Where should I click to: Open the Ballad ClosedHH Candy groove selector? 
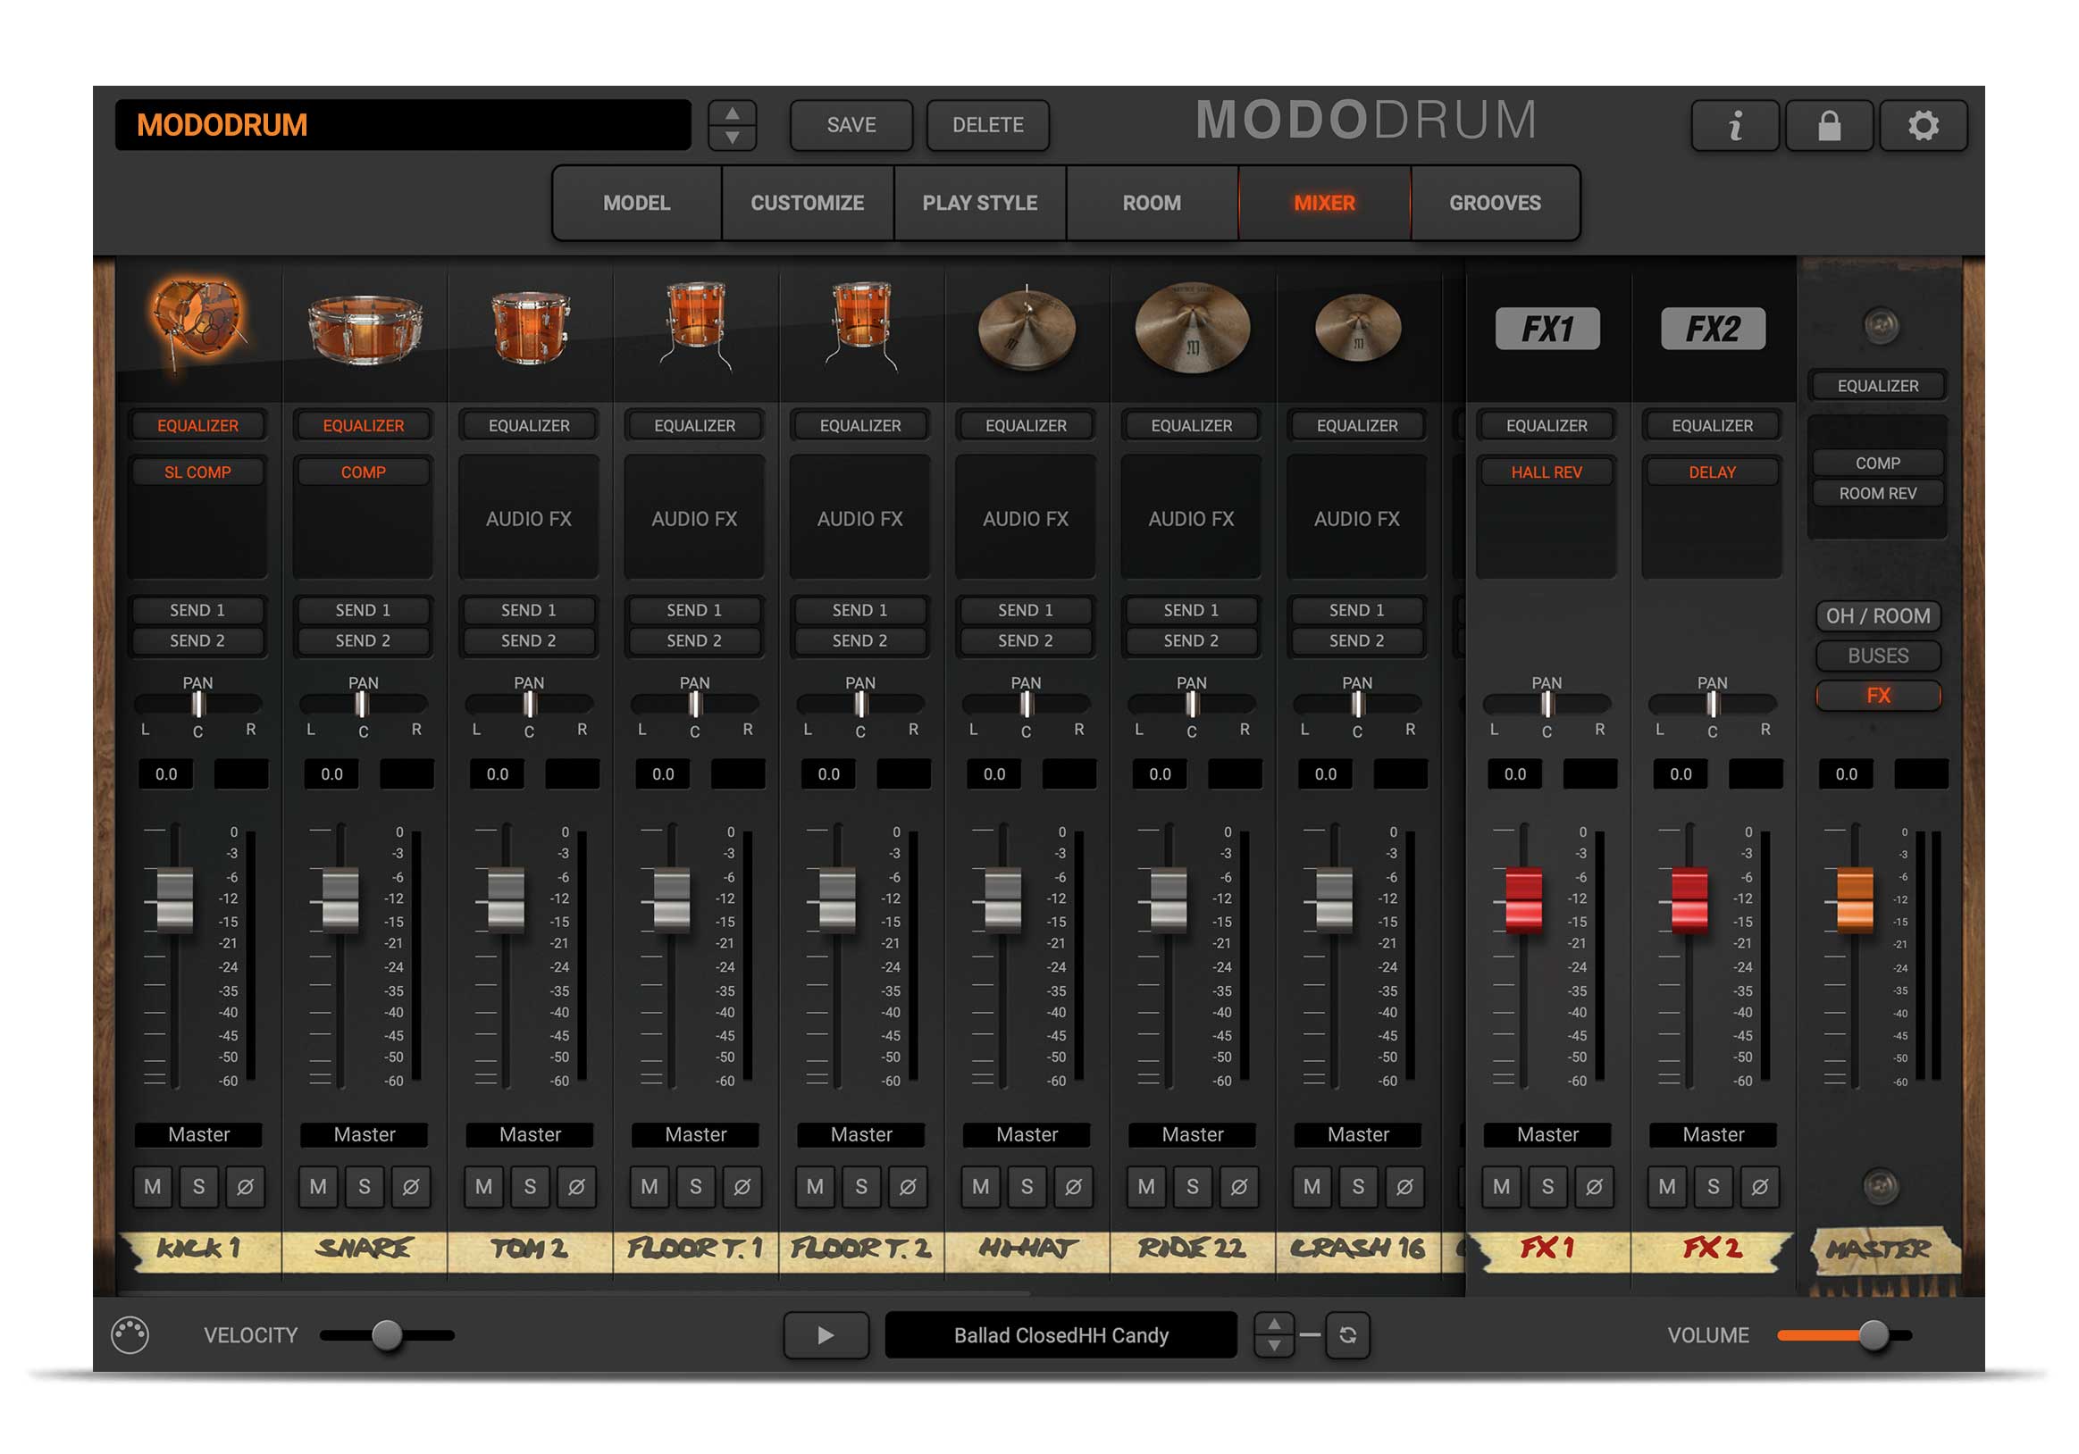click(1061, 1334)
